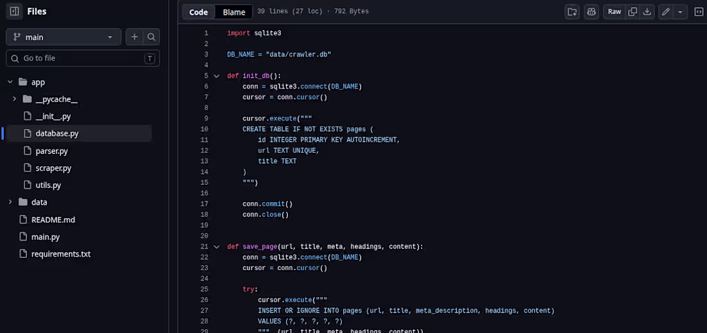Click '39 lines (27 loc) · 792 Bytes' text
Viewport: 707px width, 333px height.
click(x=313, y=12)
